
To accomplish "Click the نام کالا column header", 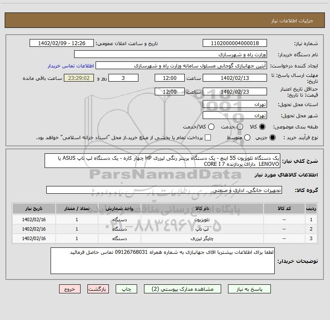I will (202, 208).
